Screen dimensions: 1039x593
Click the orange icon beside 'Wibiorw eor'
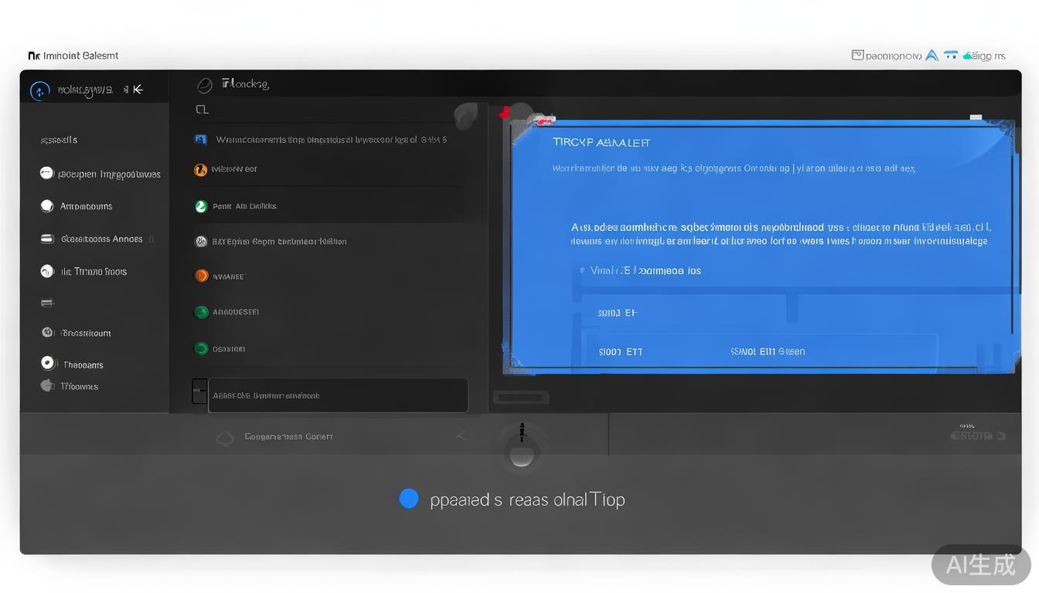pos(200,169)
